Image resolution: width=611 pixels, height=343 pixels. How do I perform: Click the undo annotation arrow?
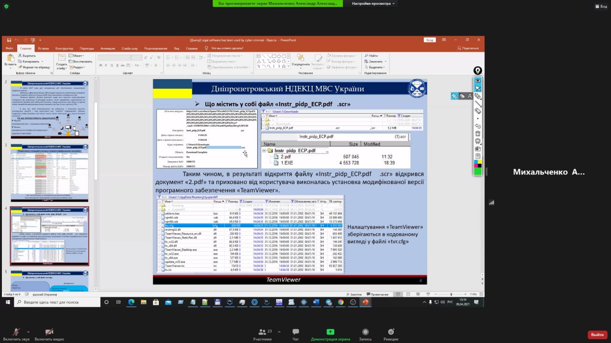coord(478,126)
